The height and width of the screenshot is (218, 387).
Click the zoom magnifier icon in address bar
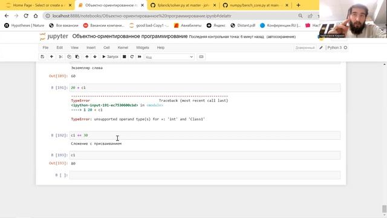[x=301, y=16]
